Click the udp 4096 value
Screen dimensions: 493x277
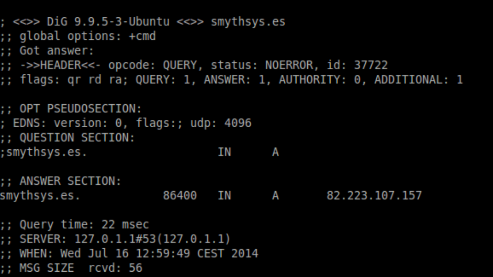click(224, 123)
